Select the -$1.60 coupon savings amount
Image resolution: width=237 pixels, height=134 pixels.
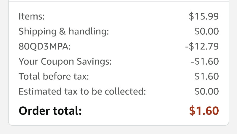pos(205,61)
